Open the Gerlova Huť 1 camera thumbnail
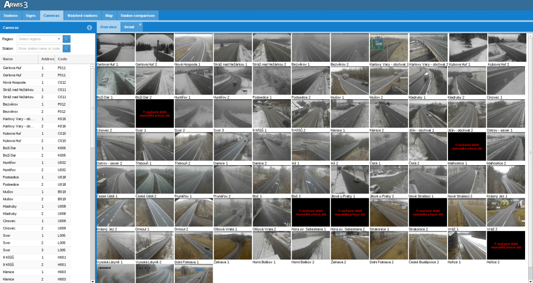This screenshot has height=283, width=533. (115, 48)
